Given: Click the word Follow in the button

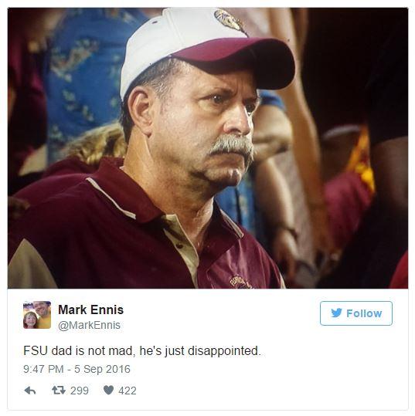Looking at the screenshot, I should (x=364, y=313).
